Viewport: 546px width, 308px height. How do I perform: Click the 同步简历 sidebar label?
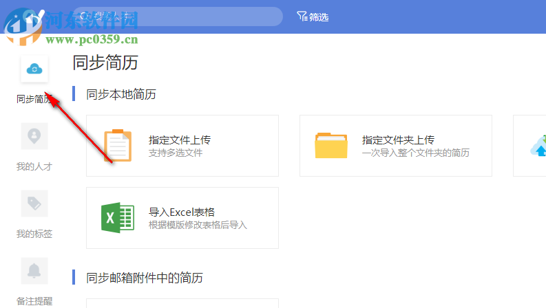pos(34,99)
